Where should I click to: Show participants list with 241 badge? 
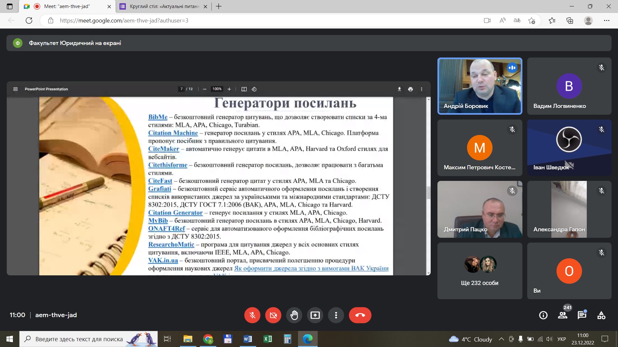563,315
